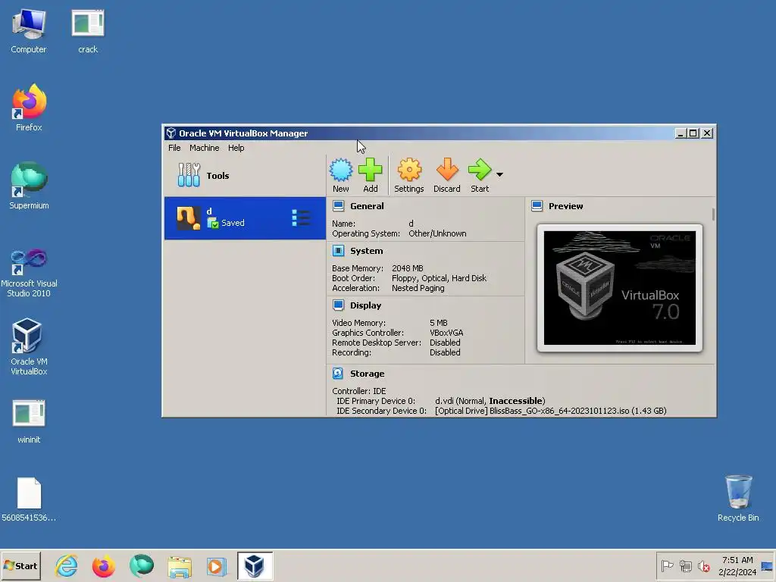
Task: Click the Storage section icon
Action: coord(338,374)
